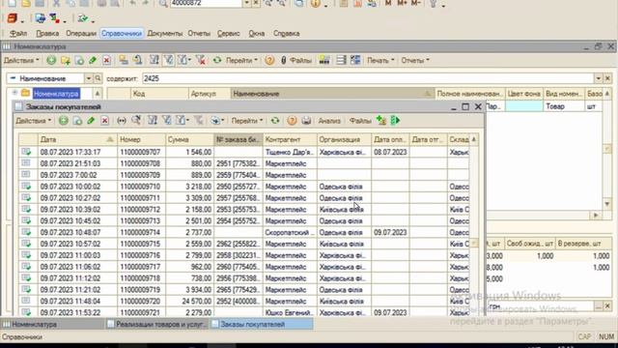Open Печать dropdown in Номенклатура toolbar

pyautogui.click(x=380, y=60)
